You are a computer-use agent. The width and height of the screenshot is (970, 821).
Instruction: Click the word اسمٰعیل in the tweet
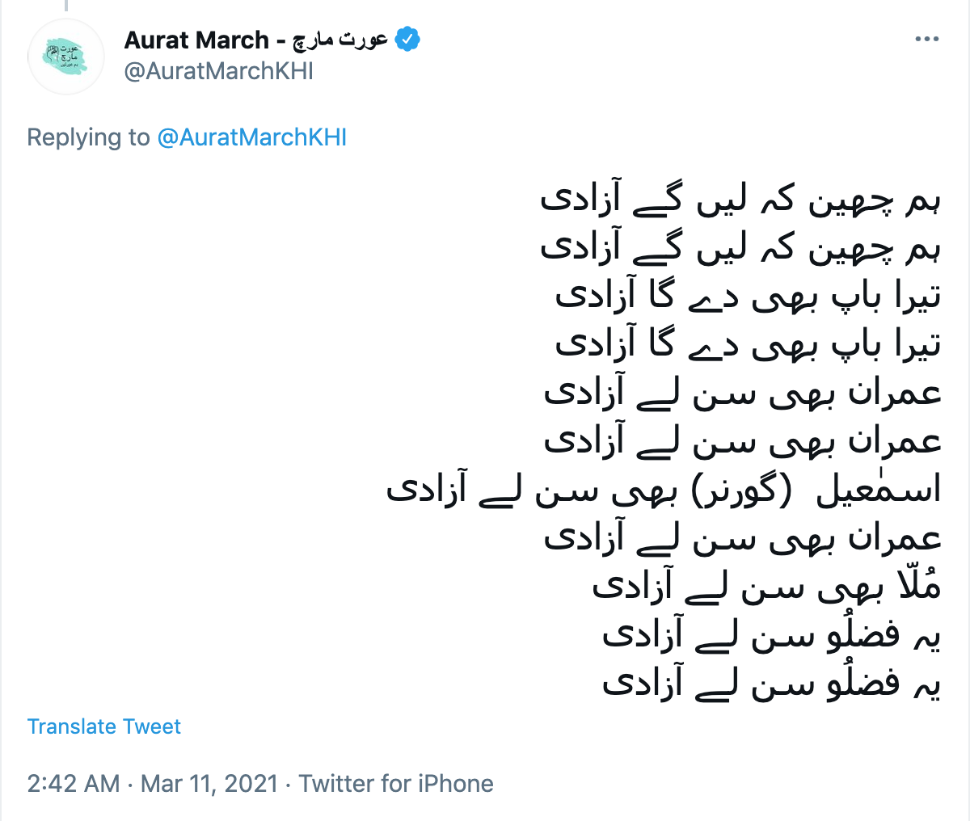[879, 490]
